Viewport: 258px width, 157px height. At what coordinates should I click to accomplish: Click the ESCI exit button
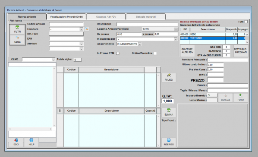pos(16,142)
